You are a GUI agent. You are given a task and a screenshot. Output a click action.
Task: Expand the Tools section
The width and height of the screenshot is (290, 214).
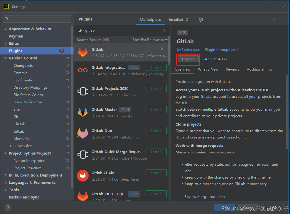click(6, 190)
